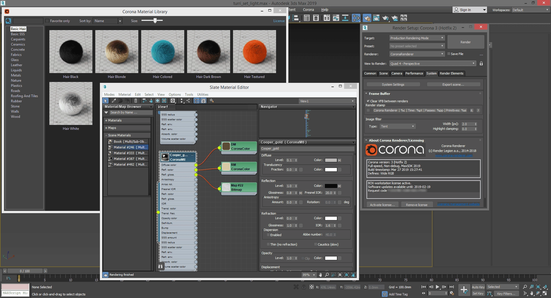551x298 pixels.
Task: Click Select by Material icon
Action: point(212,101)
